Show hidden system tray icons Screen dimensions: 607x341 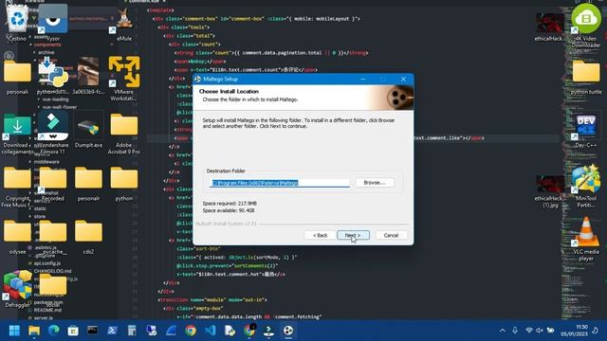coord(502,331)
